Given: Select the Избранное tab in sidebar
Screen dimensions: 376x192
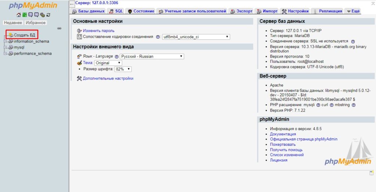Looking at the screenshot, I should coord(36,22).
